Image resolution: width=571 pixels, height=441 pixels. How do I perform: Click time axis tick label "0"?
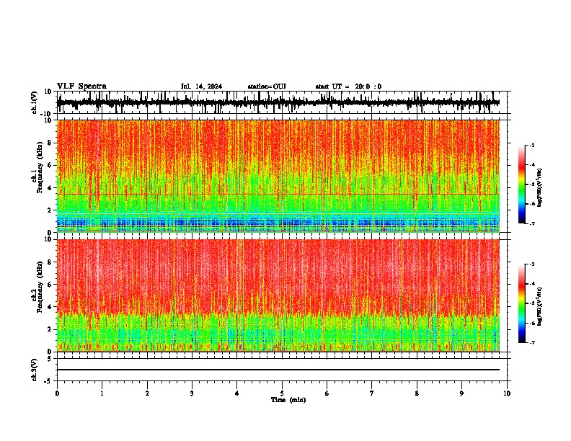coord(57,393)
